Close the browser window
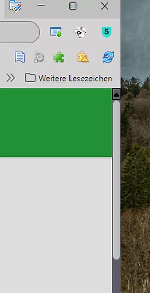 coord(105,6)
